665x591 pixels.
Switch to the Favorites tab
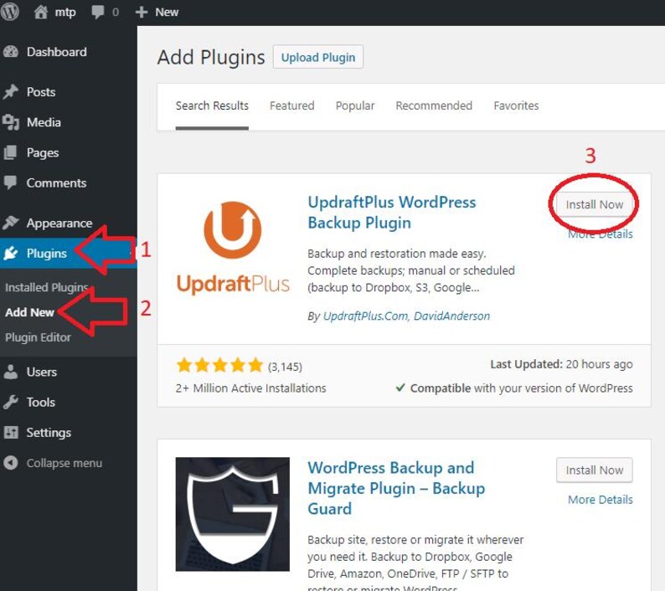pos(516,105)
